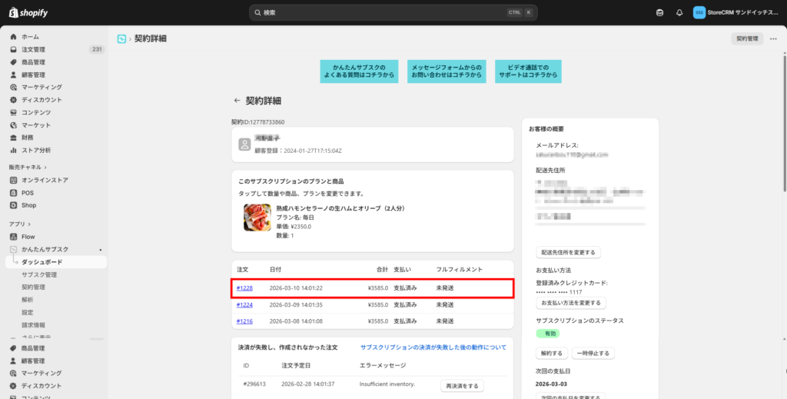Open サブスクリプションの決済が失敗した後の動作について link
The image size is (787, 399).
(433, 347)
